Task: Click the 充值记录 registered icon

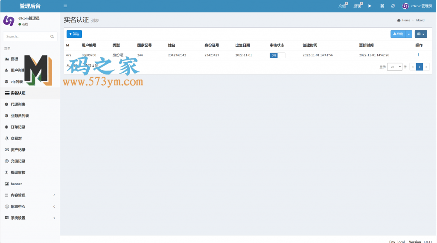Action: (7, 161)
